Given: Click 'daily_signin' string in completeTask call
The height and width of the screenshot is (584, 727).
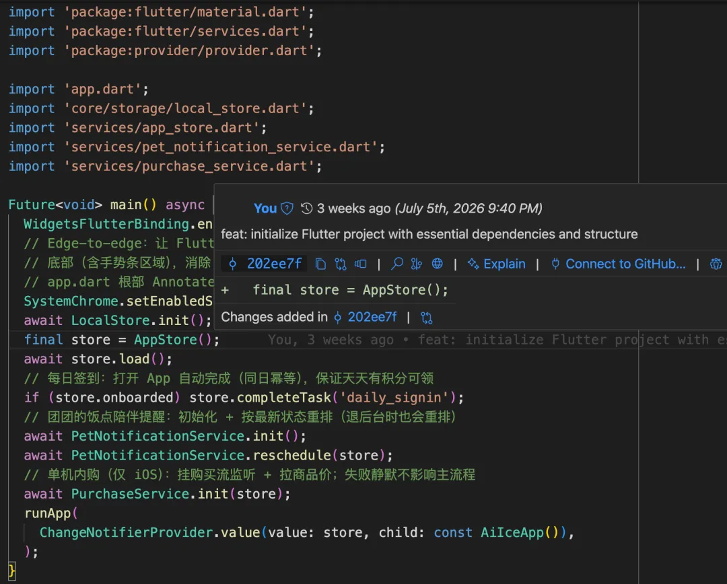Looking at the screenshot, I should point(394,398).
